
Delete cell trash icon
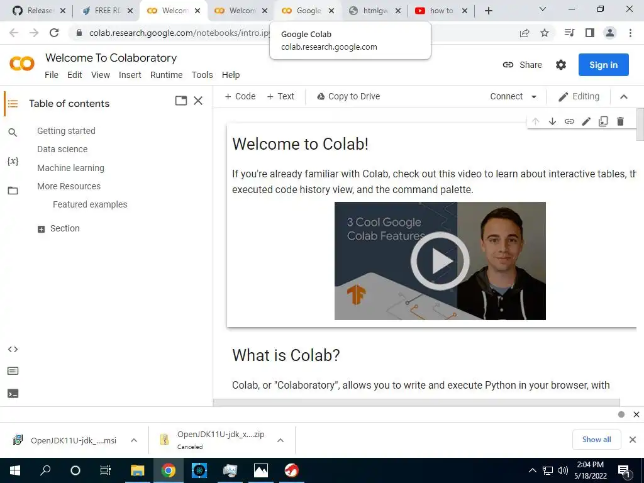pyautogui.click(x=620, y=121)
